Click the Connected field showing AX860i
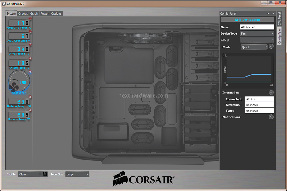The height and width of the screenshot is (191, 287). (259, 99)
